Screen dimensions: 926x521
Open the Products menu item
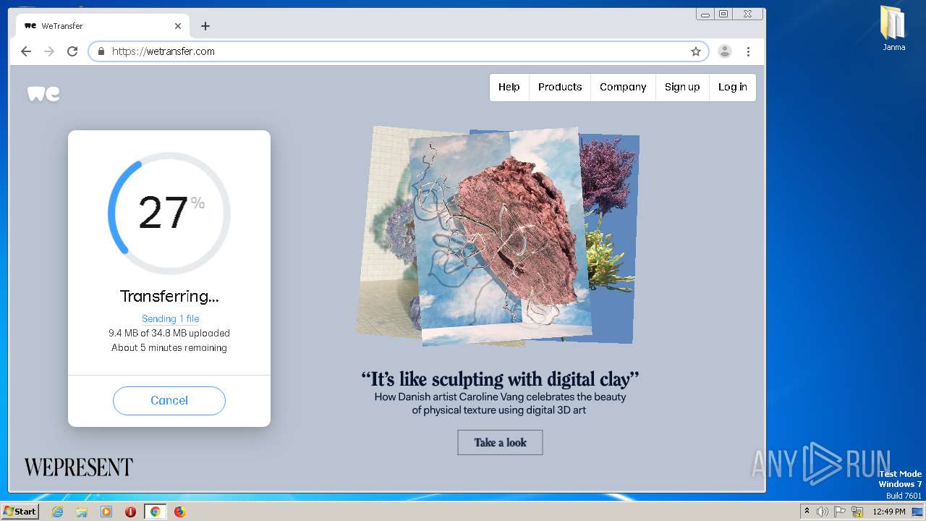pos(560,87)
